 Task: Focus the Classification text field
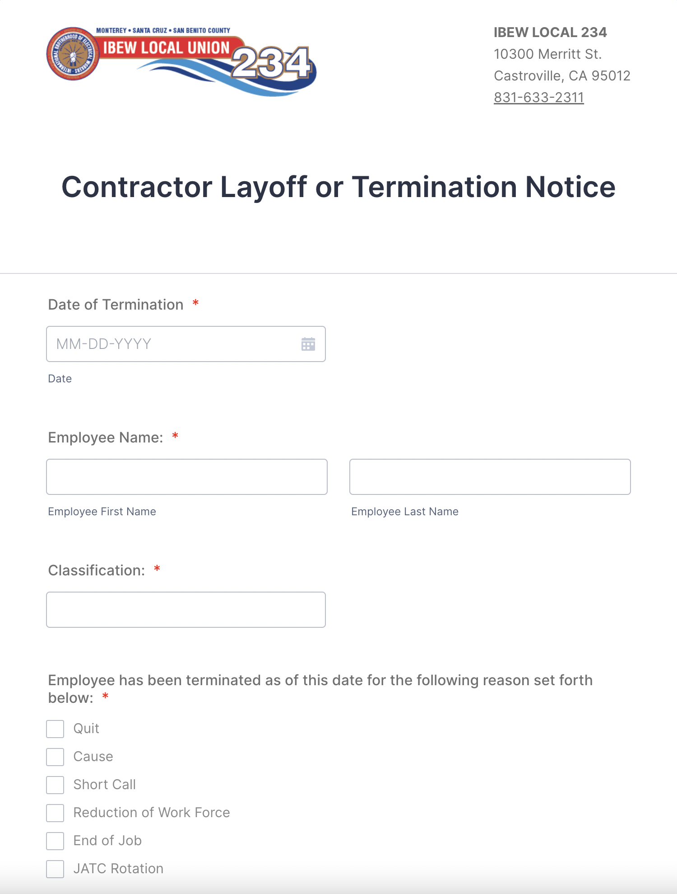[186, 610]
